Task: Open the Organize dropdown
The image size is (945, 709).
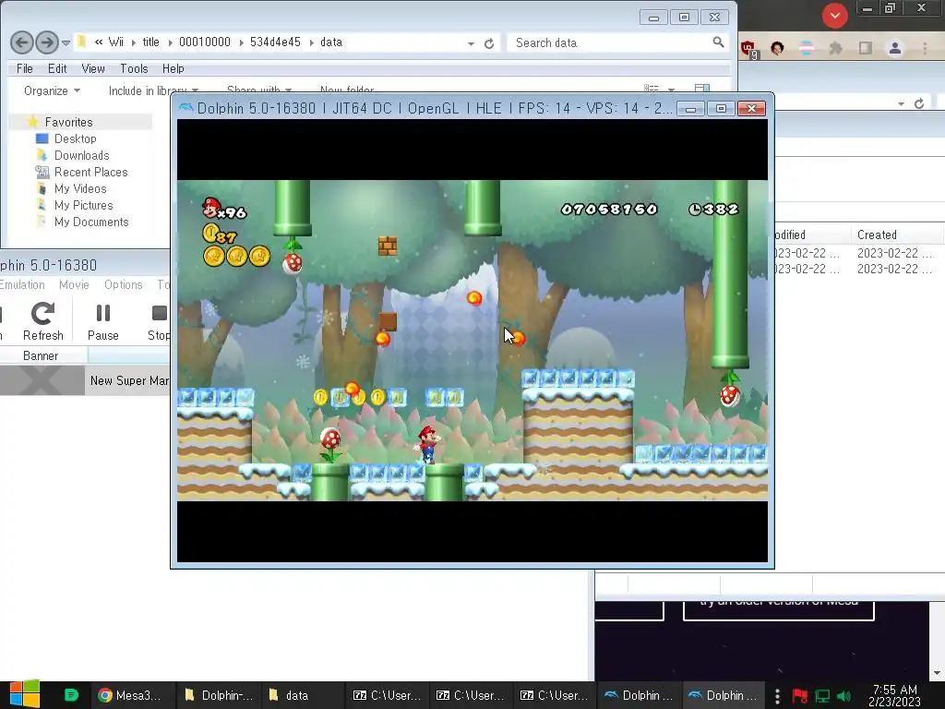Action: [x=52, y=91]
